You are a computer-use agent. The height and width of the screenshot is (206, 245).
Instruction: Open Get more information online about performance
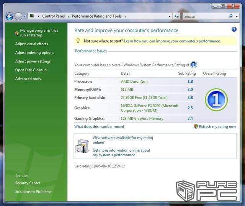point(121,152)
